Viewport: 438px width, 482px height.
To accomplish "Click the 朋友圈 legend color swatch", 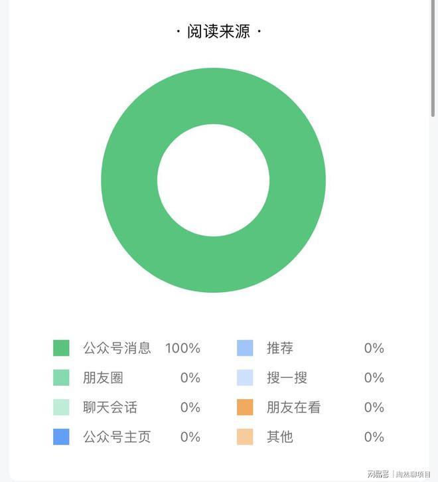I will coord(61,378).
